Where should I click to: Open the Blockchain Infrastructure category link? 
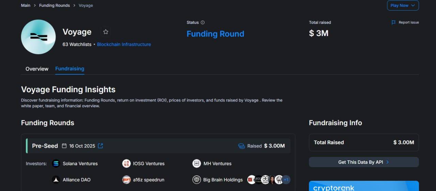click(x=124, y=44)
